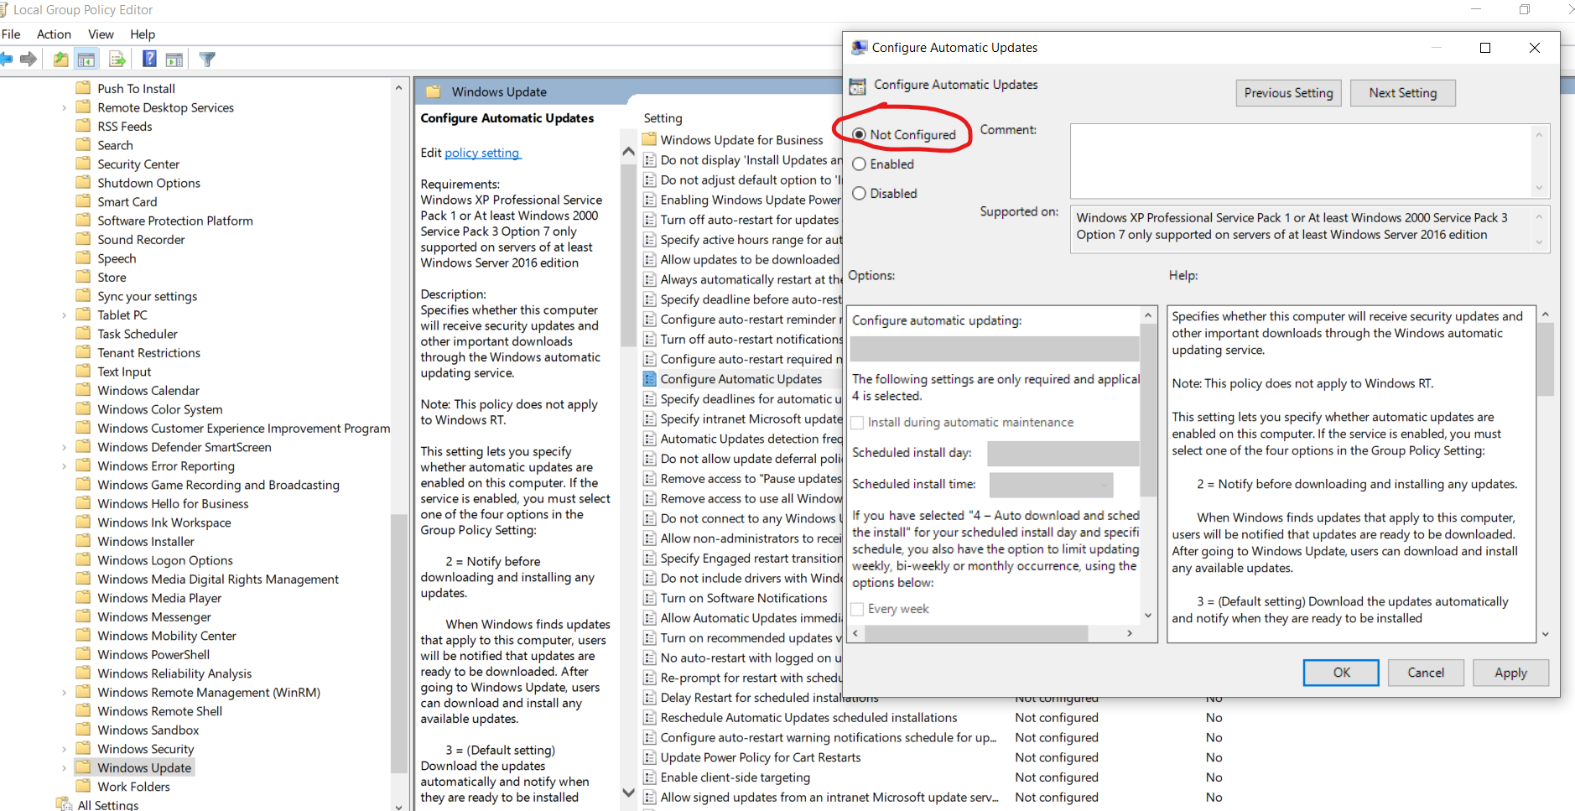Click the folder icon next to Windows Update tree node
Image resolution: width=1575 pixels, height=811 pixels.
click(83, 767)
